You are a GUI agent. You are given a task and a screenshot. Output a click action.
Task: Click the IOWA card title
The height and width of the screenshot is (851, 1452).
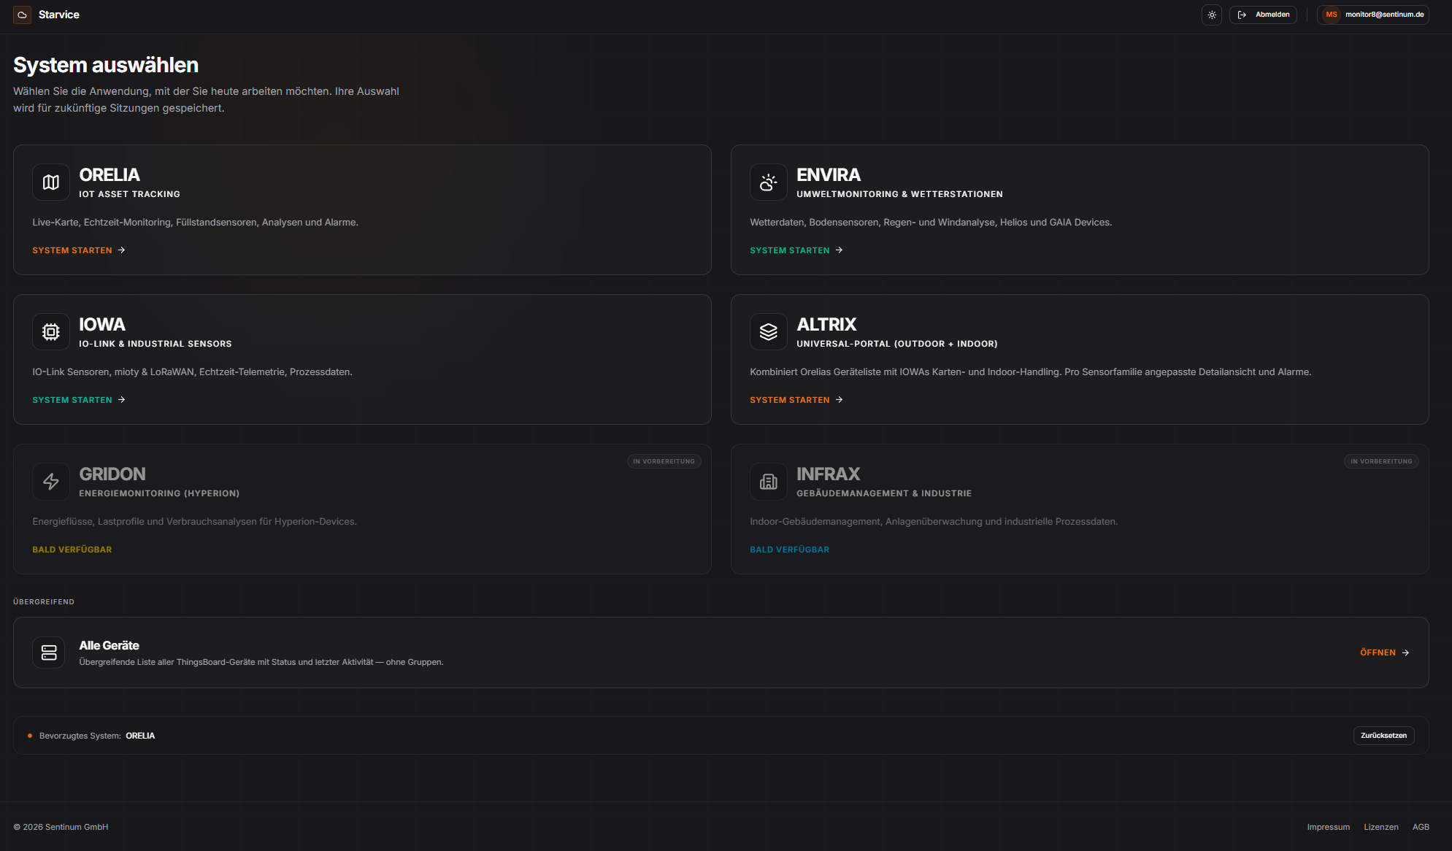coord(102,325)
